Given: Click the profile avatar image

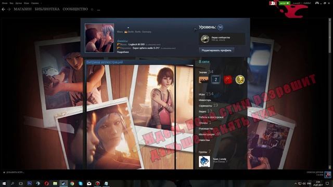Looking at the screenshot, I should [99, 38].
